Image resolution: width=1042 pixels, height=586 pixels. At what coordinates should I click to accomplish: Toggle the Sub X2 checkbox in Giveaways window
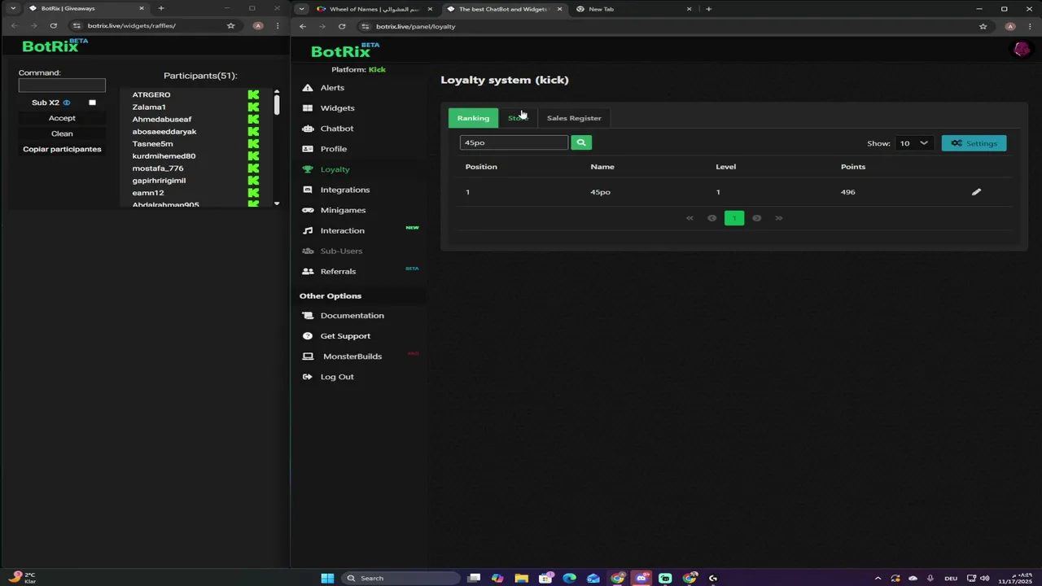(92, 103)
